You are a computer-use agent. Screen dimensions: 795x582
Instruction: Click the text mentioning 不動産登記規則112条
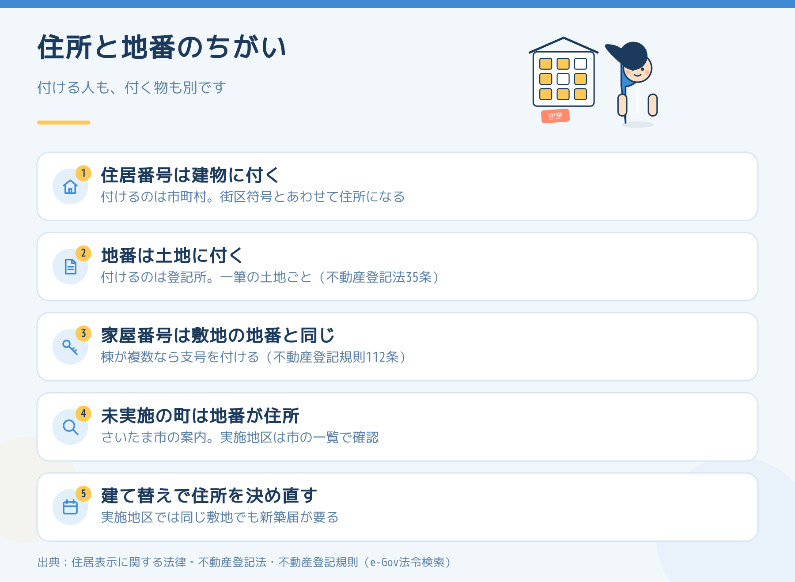254,357
